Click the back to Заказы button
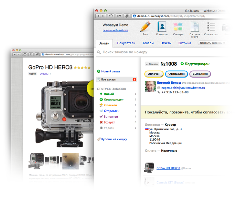Viewport: 236px width, 202px height. pyautogui.click(x=152, y=64)
